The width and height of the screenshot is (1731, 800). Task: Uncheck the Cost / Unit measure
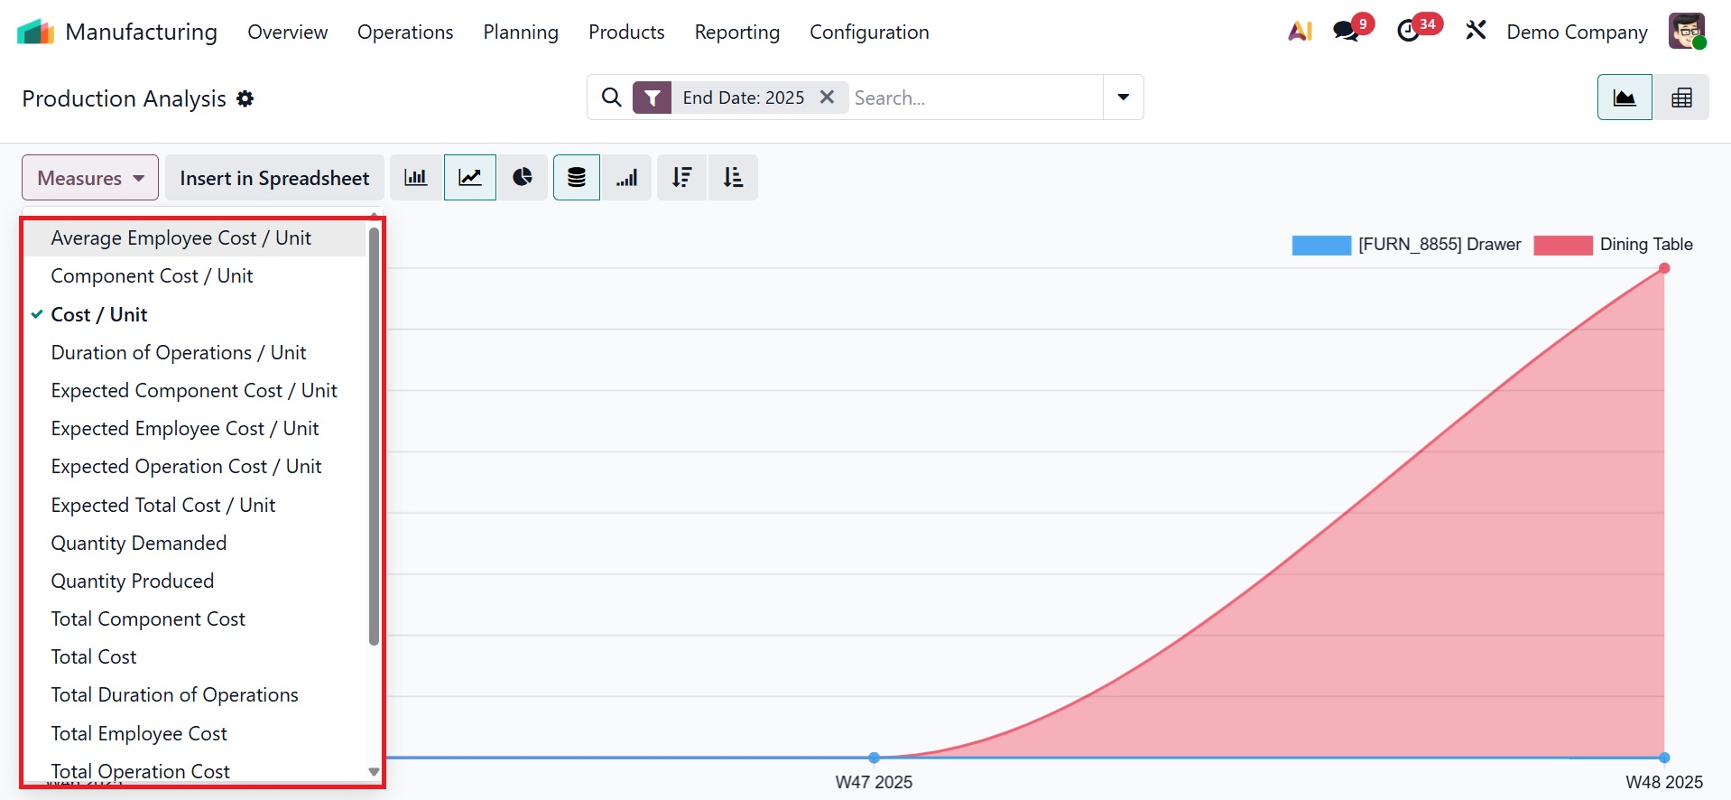99,314
